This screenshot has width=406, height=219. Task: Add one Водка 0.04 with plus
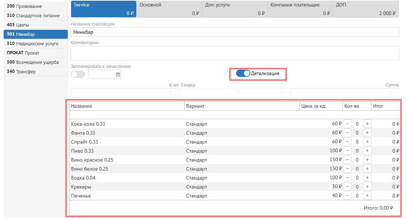point(367,178)
